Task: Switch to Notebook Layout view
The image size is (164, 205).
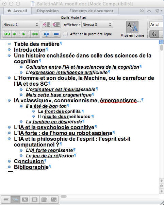Action: click(x=44, y=200)
